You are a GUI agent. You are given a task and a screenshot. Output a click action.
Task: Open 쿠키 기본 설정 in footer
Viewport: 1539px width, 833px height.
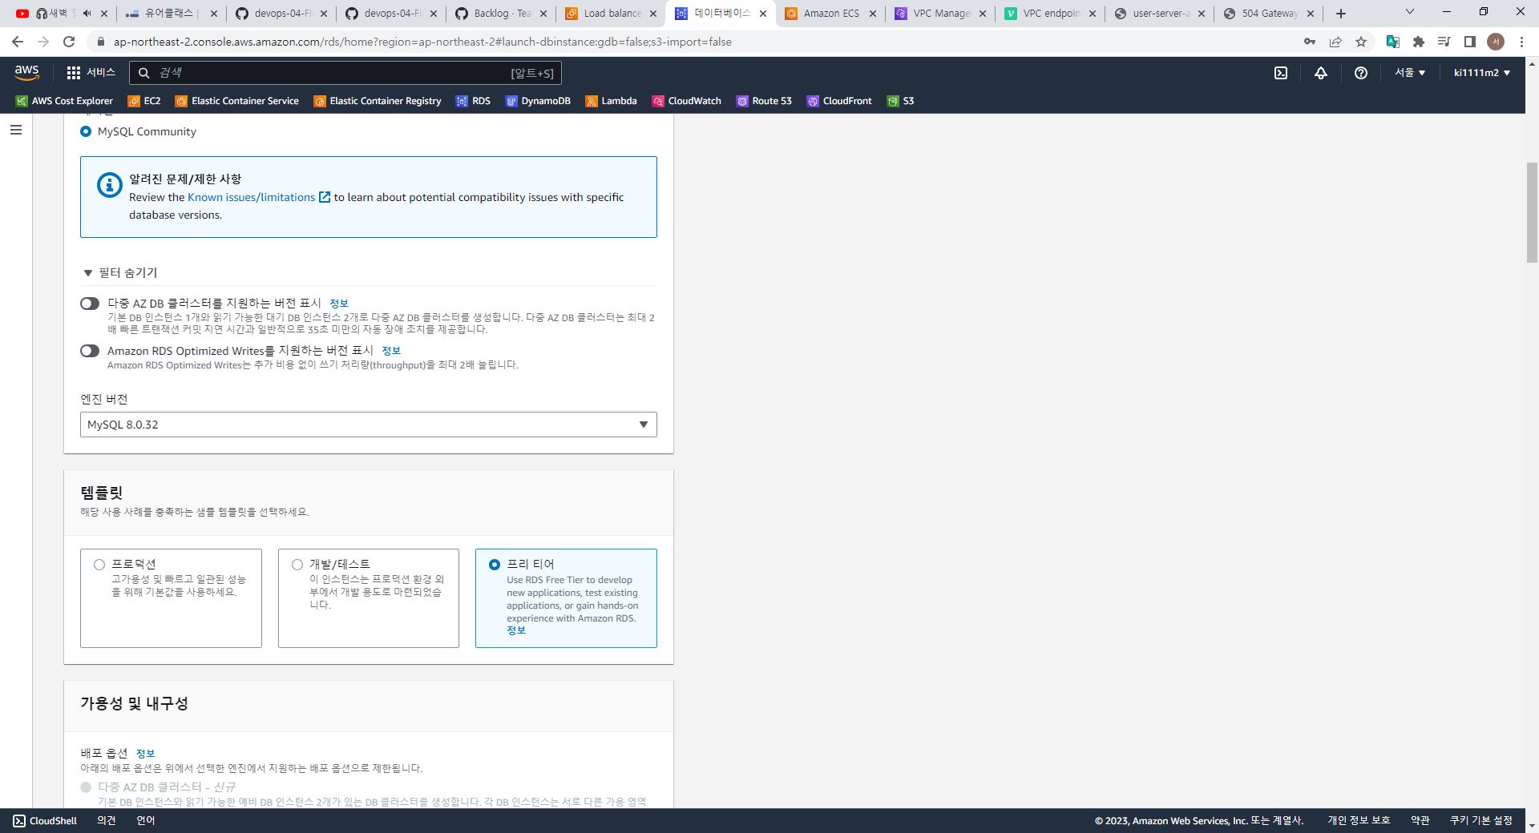click(x=1480, y=821)
